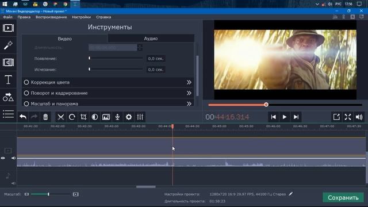
Task: Enable Масштаб и панорама radio option
Action: coord(26,103)
